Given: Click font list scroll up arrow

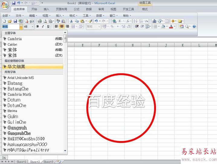Looking at the screenshot, I should pyautogui.click(x=65, y=32).
